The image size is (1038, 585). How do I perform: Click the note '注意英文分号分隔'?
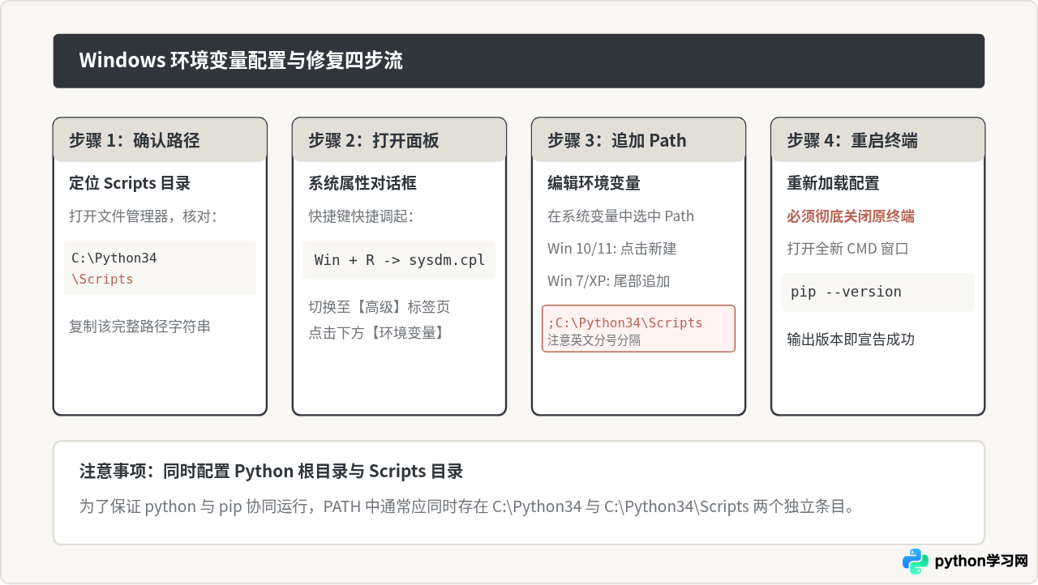pyautogui.click(x=594, y=340)
